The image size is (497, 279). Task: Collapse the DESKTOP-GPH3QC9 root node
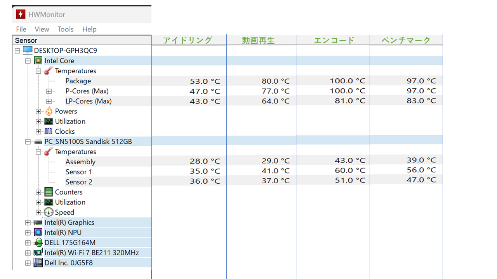[17, 51]
